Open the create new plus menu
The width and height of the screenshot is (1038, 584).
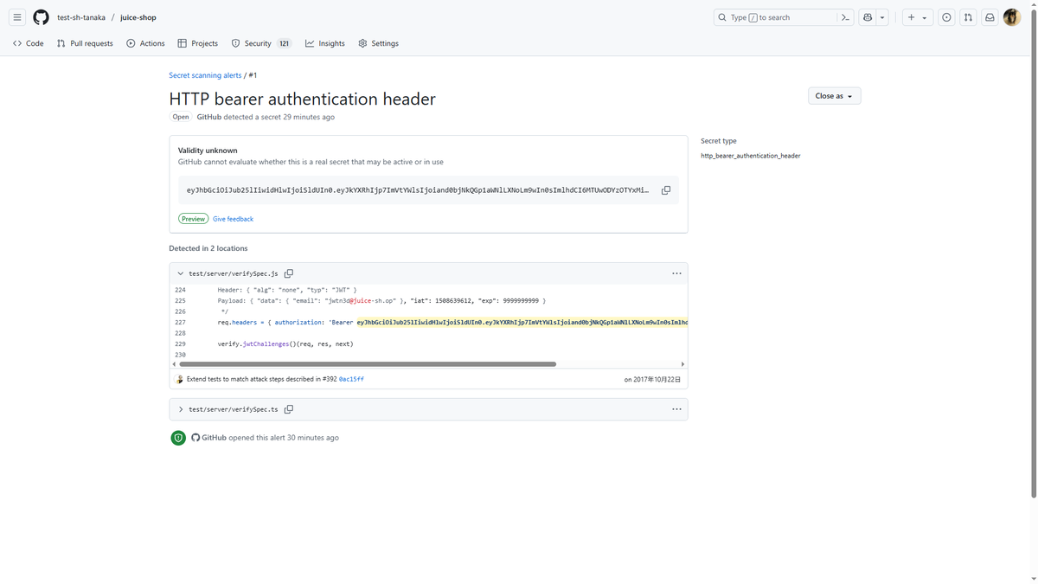[x=917, y=17]
